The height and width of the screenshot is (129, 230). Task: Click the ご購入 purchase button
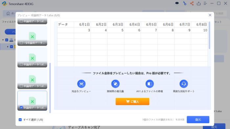tap(132, 101)
